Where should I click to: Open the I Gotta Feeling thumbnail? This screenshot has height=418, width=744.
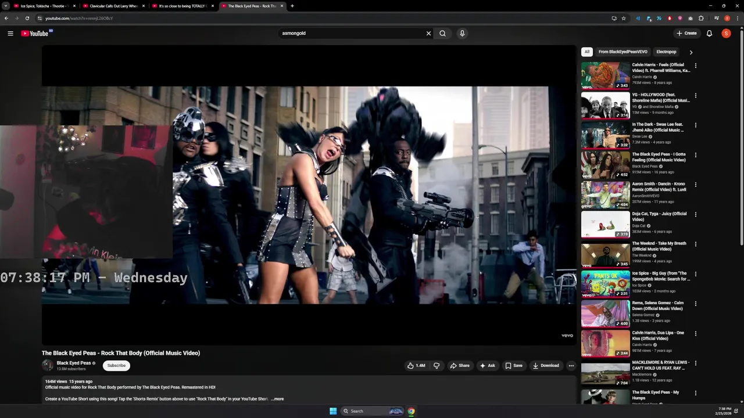click(x=605, y=165)
